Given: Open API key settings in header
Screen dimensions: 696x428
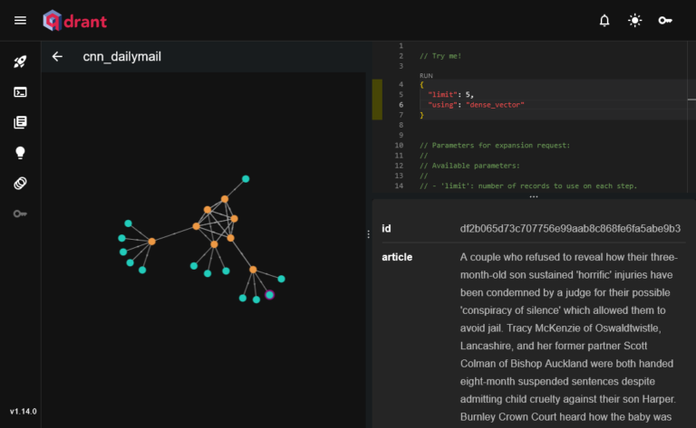Looking at the screenshot, I should point(665,21).
